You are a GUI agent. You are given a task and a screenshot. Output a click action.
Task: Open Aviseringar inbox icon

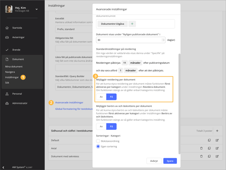pyautogui.click(x=7, y=37)
